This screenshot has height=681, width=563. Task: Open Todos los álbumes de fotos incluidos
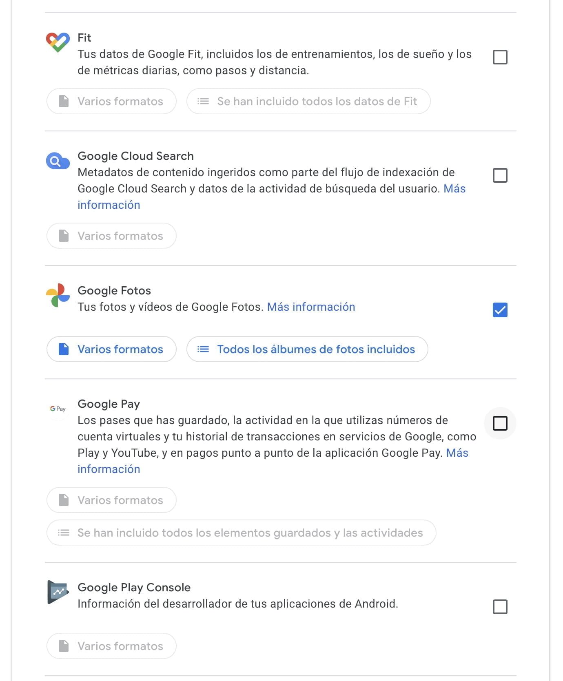pos(307,349)
